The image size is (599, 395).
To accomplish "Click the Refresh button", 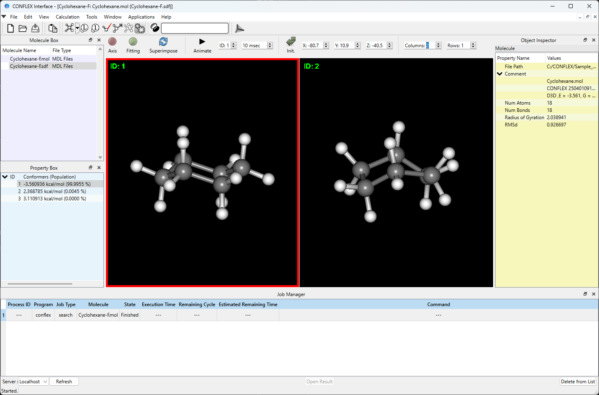I will tap(64, 382).
